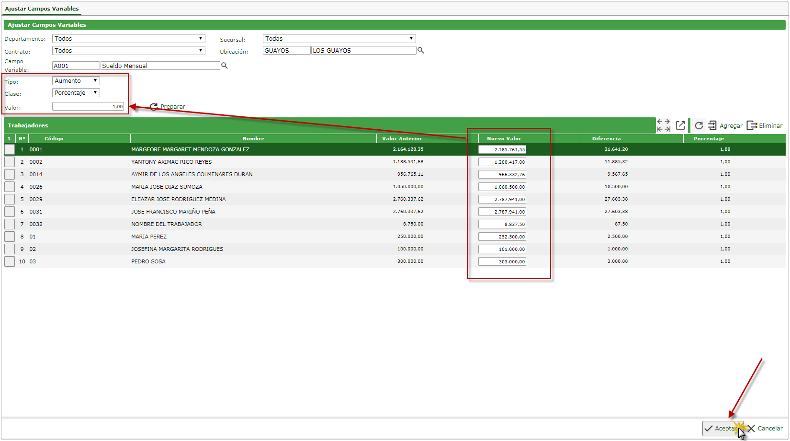Open the Departamento dropdown
Viewport: 790px width, 441px height.
128,39
